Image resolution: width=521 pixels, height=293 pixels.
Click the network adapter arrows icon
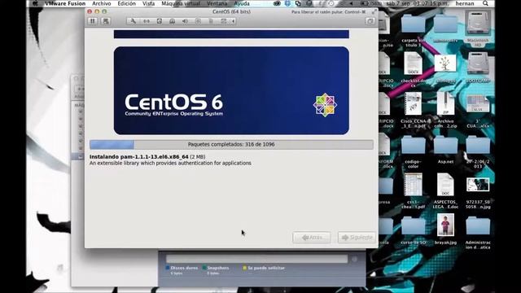[x=147, y=21]
